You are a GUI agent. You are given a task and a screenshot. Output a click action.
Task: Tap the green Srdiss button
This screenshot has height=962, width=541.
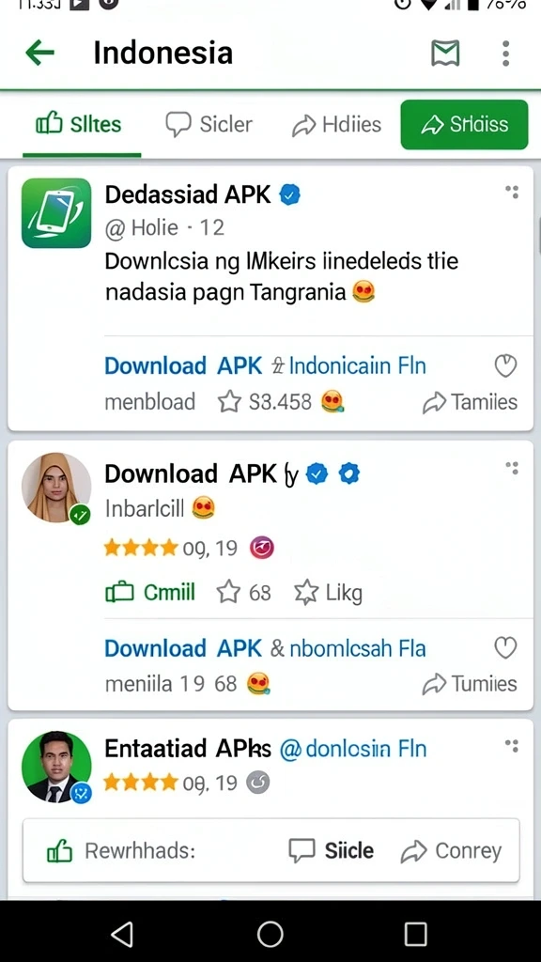coord(464,125)
